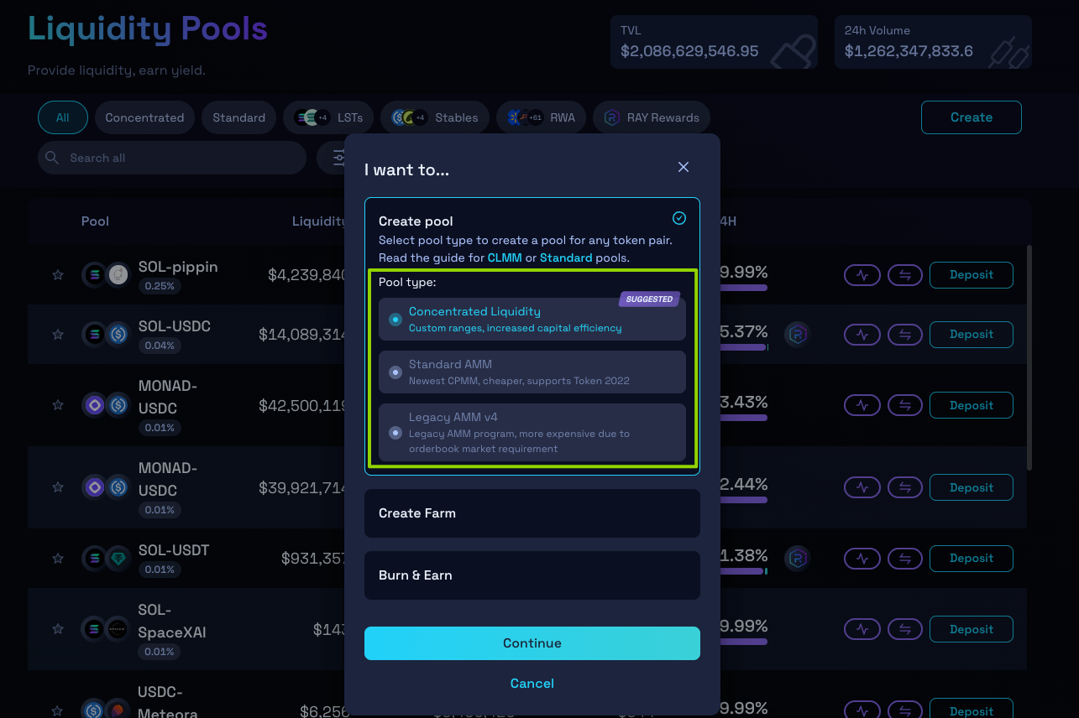The height and width of the screenshot is (718, 1079).
Task: Open the CLMM guide link
Action: tap(505, 258)
